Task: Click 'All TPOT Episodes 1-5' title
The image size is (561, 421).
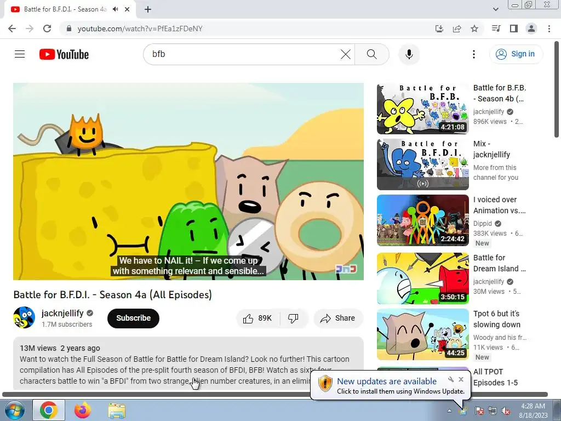Action: click(495, 377)
